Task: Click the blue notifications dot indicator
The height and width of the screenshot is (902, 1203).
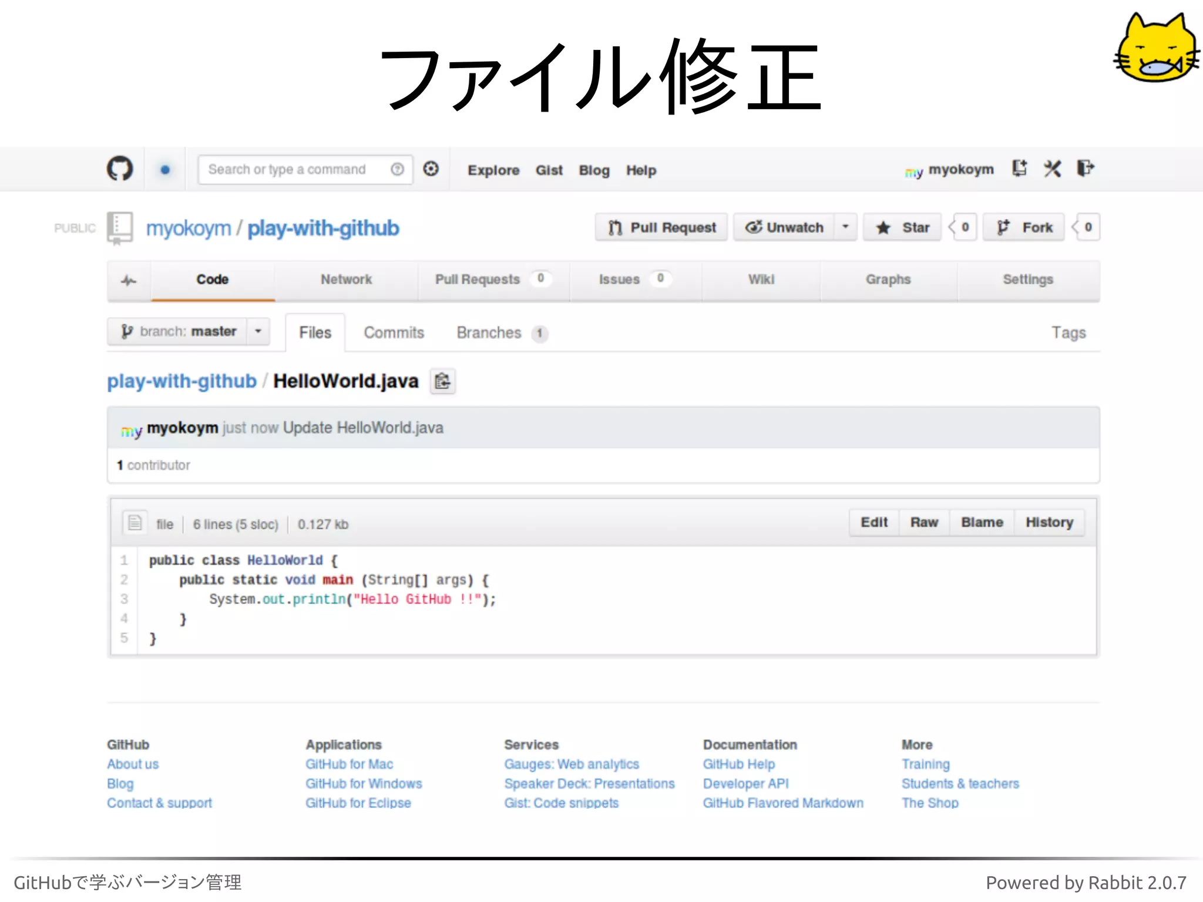Action: [x=165, y=170]
